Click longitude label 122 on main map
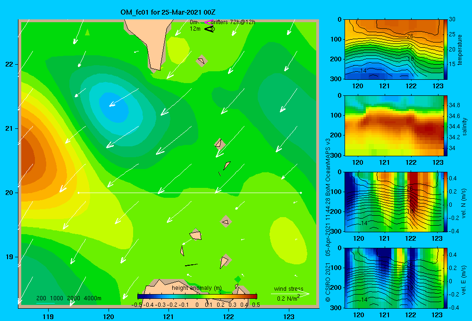Image resolution: width=472 pixels, height=321 pixels. pos(228,316)
